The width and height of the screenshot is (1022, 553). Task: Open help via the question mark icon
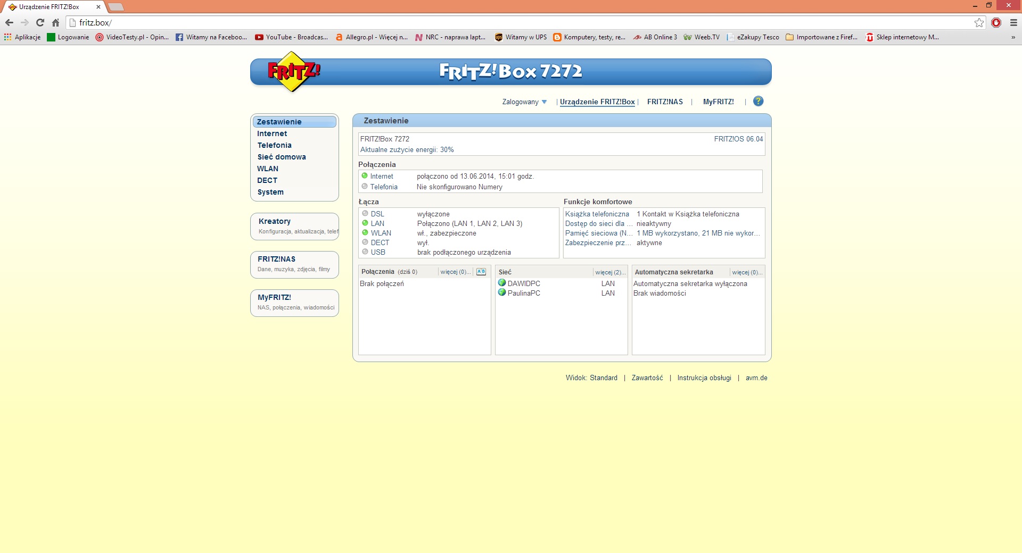coord(758,101)
